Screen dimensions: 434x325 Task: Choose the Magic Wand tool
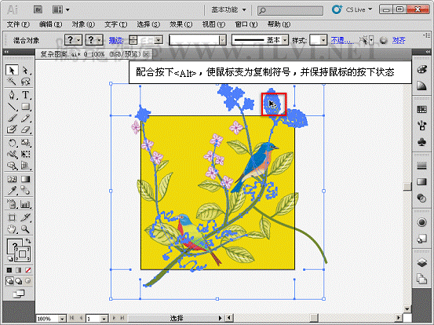12,82
